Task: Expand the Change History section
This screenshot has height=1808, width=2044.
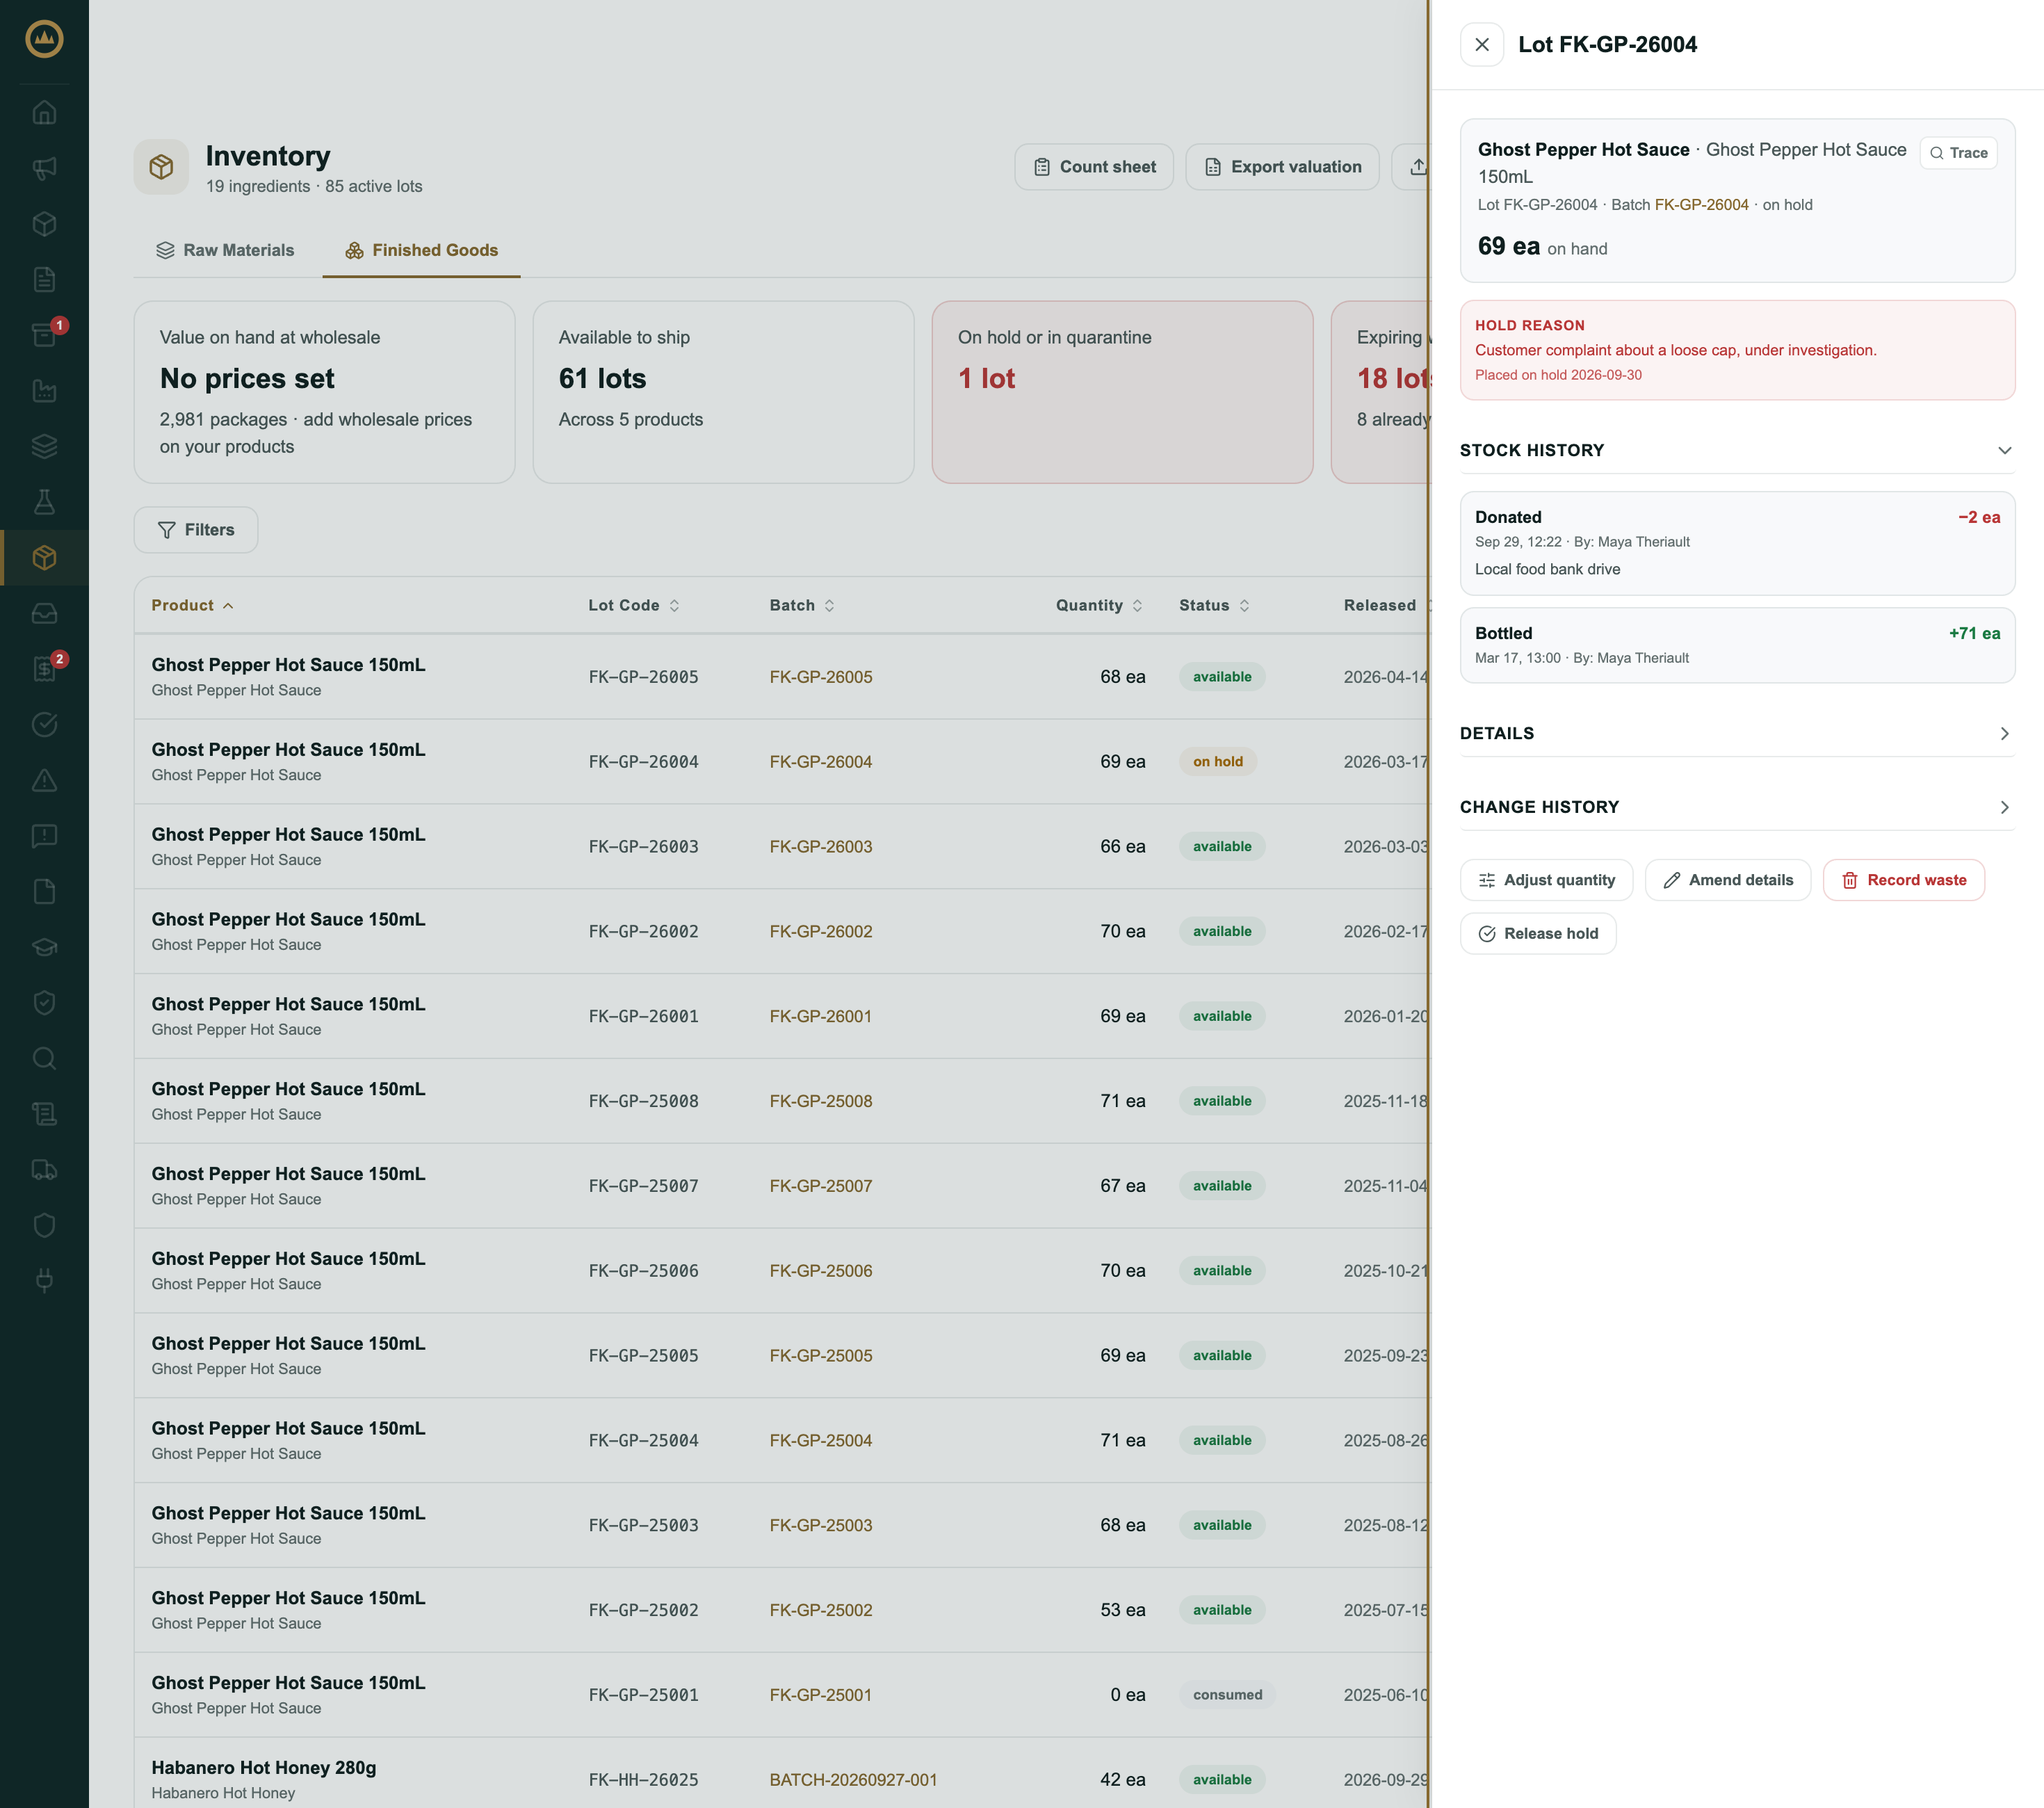Action: tap(1737, 807)
